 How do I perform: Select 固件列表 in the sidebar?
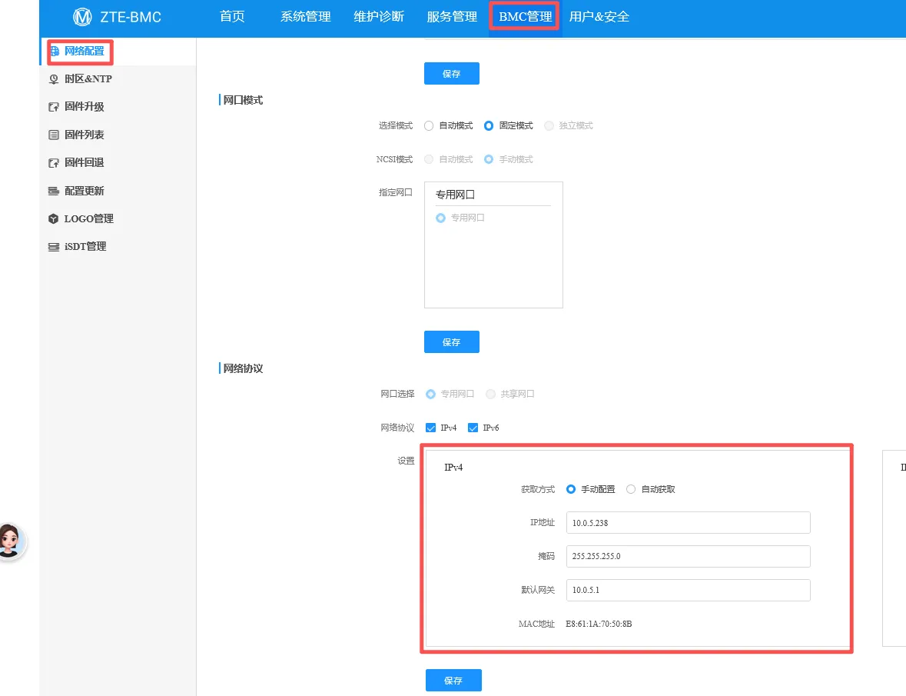[85, 135]
